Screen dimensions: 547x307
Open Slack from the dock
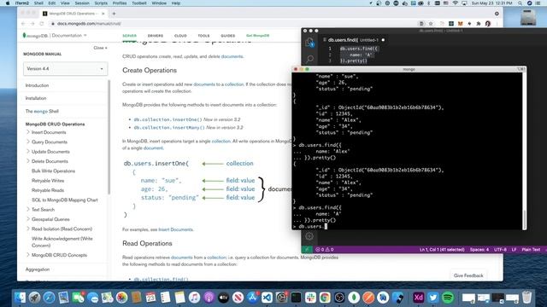[310, 298]
